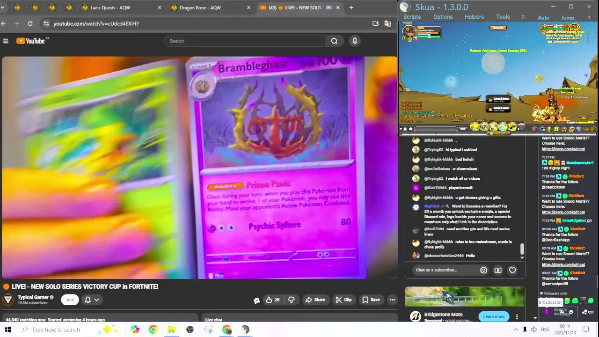Click the Bramblegheist card video player
The image size is (599, 337).
coord(199,168)
